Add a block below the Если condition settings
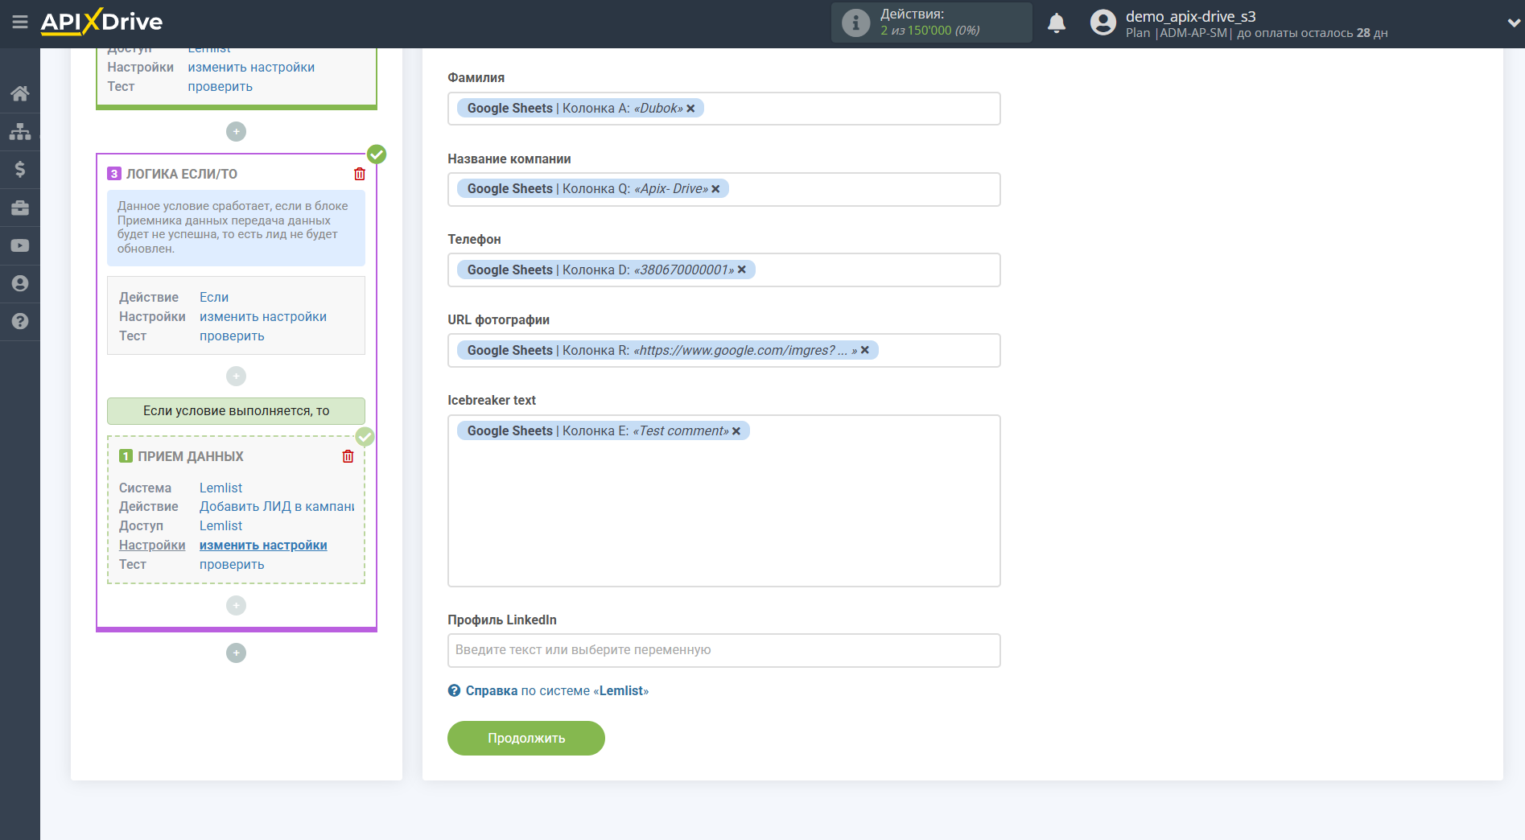 coord(236,376)
